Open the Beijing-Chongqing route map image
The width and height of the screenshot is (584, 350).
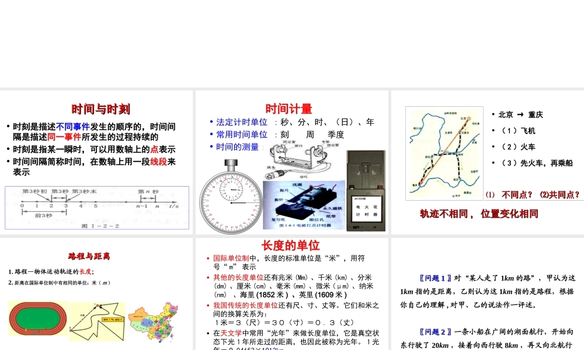tap(444, 153)
